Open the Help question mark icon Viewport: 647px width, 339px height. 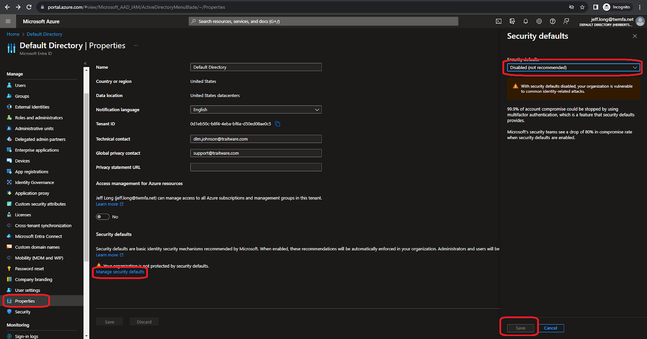click(552, 21)
